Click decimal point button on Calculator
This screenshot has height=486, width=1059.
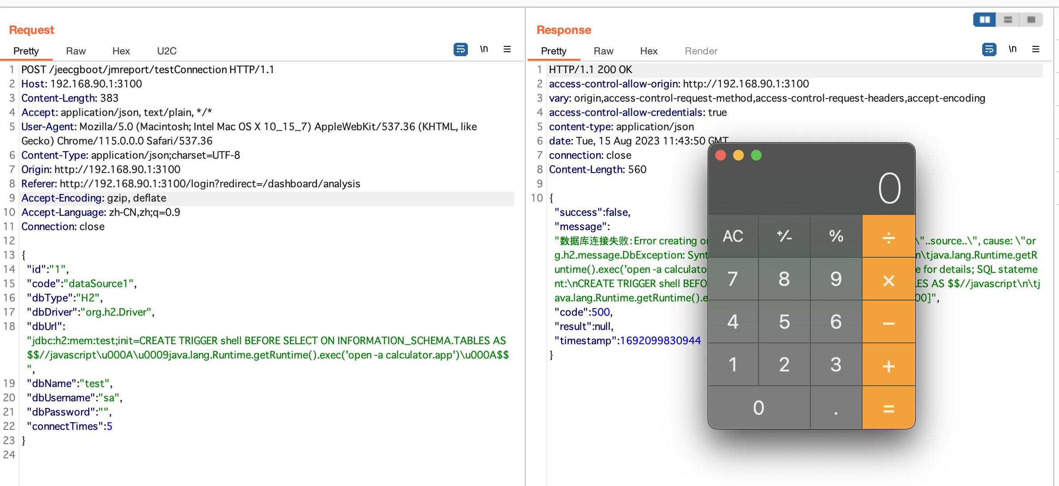pyautogui.click(x=836, y=408)
